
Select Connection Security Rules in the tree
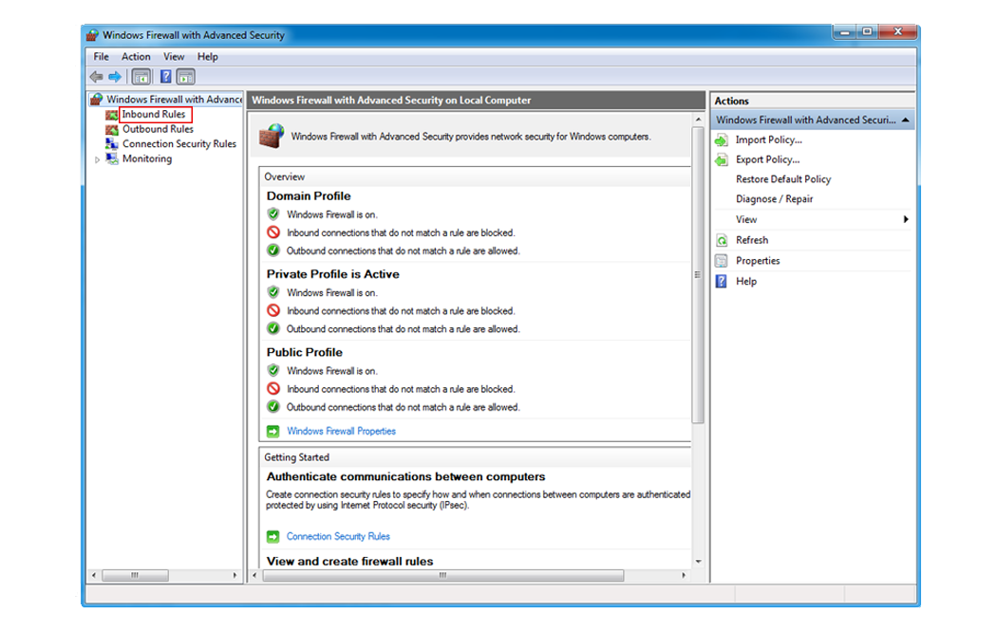click(x=179, y=143)
